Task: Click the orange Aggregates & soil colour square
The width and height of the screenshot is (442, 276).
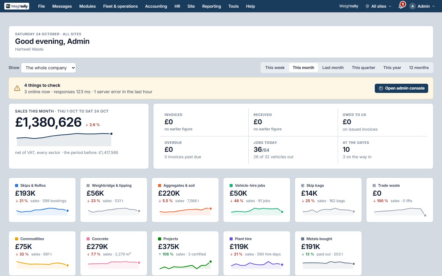Action: pyautogui.click(x=160, y=186)
